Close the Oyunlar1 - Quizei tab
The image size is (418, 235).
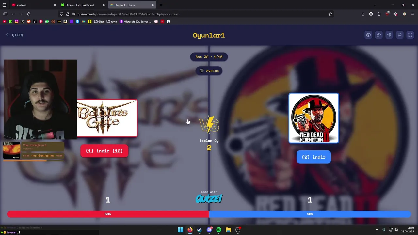click(x=153, y=5)
